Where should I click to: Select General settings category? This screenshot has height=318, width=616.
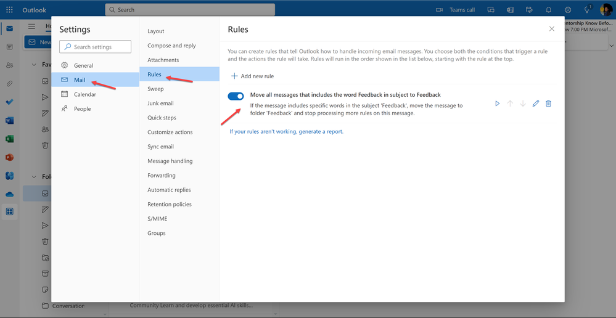(x=95, y=65)
